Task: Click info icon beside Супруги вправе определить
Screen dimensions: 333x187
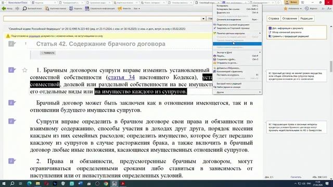Action: [12, 121]
